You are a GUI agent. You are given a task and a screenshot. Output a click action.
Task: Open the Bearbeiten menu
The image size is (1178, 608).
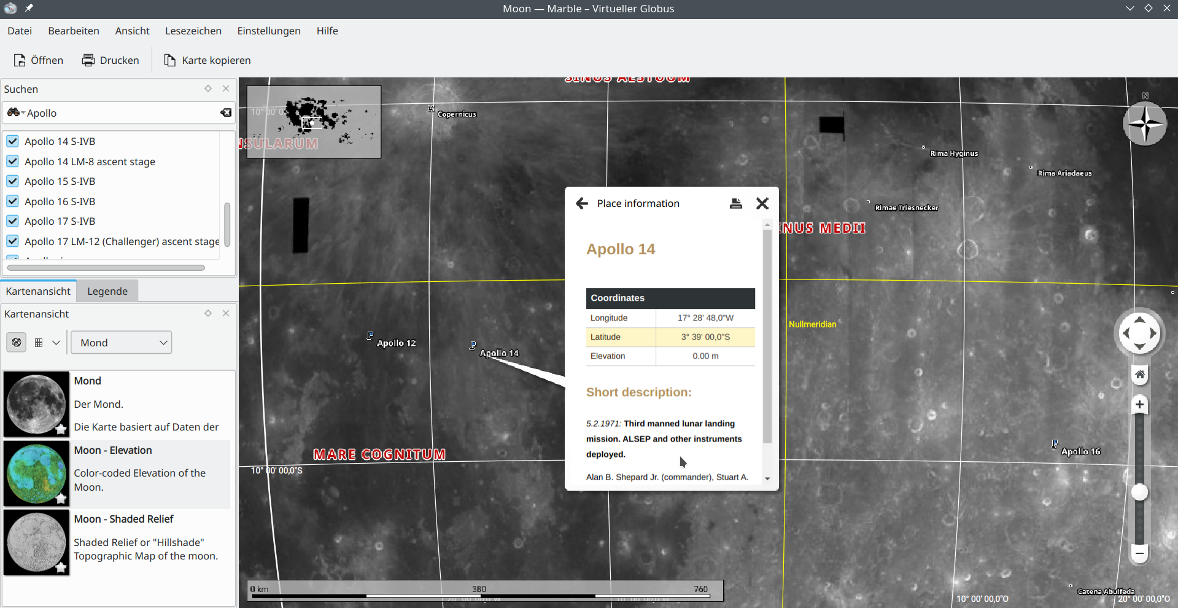pos(74,31)
